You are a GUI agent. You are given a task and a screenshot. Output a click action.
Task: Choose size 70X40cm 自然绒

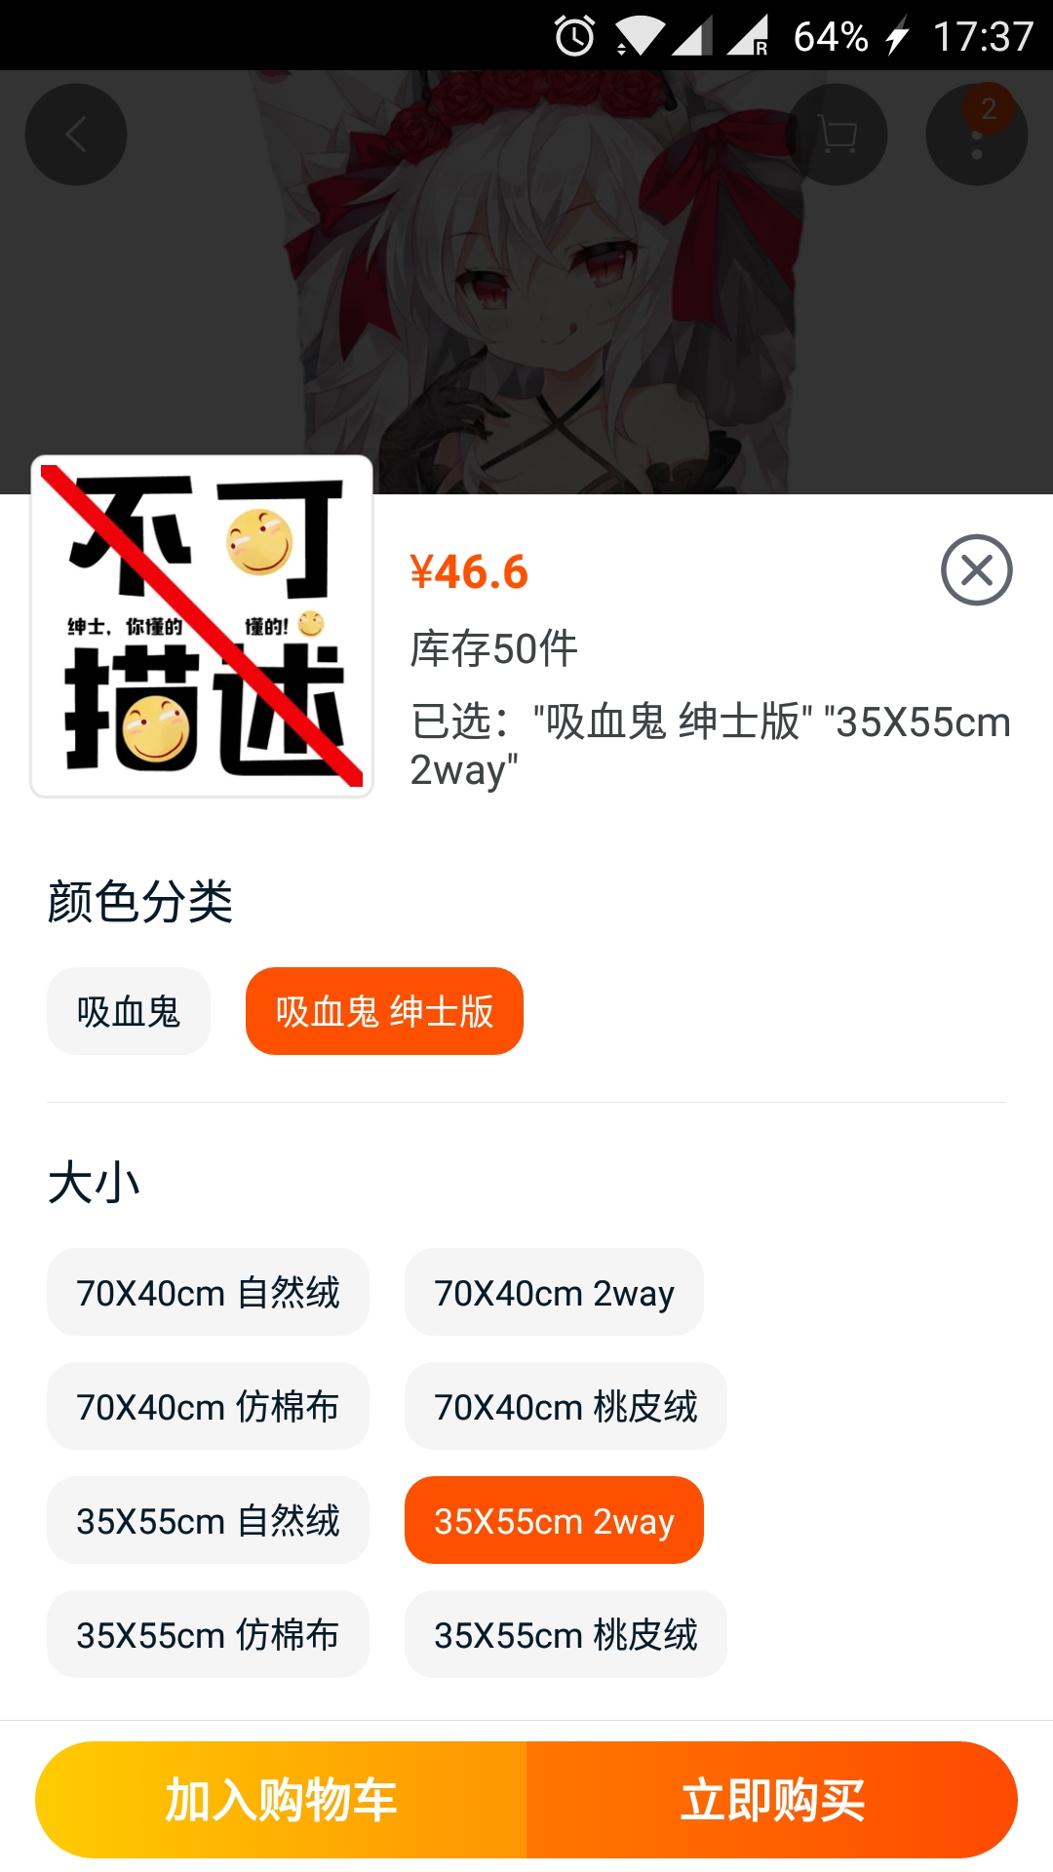[x=208, y=1292]
